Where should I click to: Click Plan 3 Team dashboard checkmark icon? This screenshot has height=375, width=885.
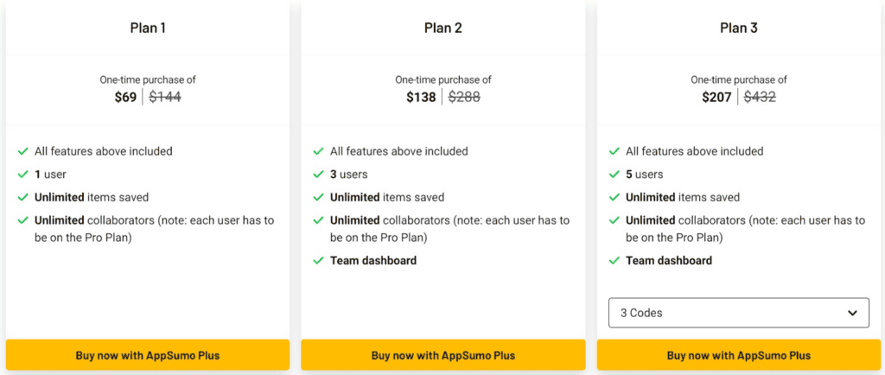[x=614, y=261]
